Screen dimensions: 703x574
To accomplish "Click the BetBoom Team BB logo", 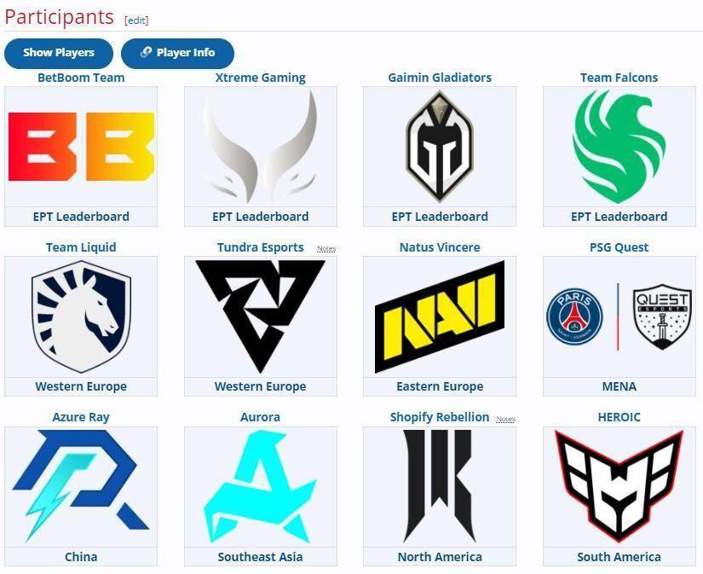I will click(x=81, y=147).
